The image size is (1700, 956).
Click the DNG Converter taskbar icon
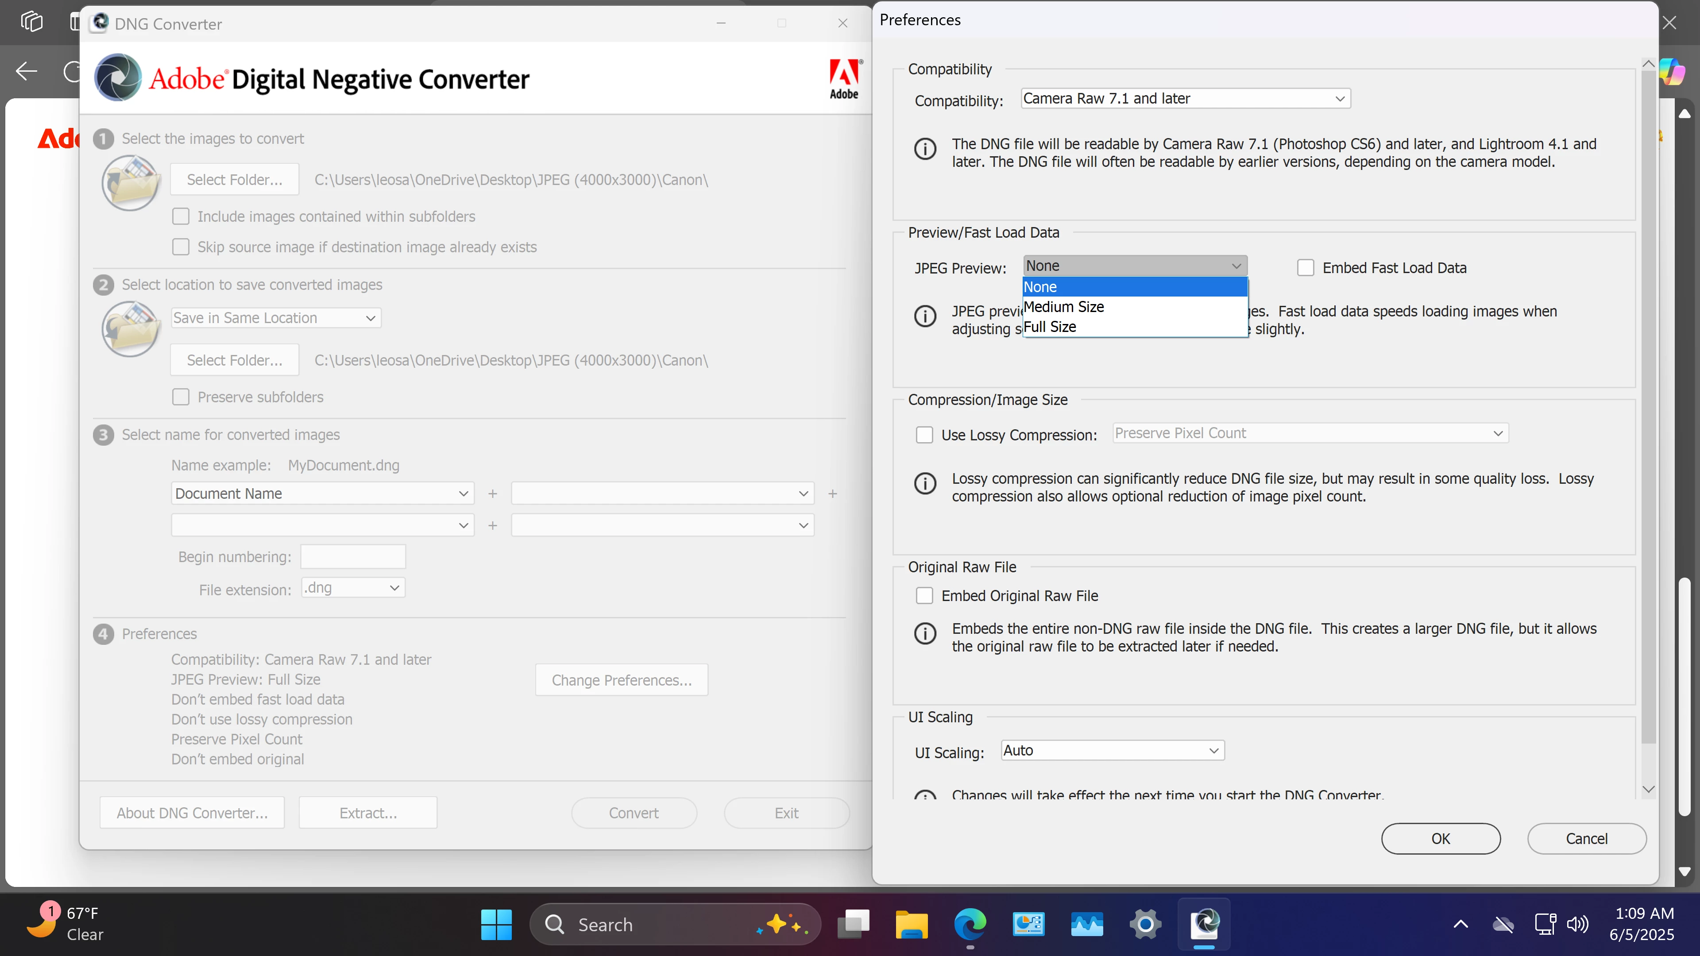click(1204, 924)
